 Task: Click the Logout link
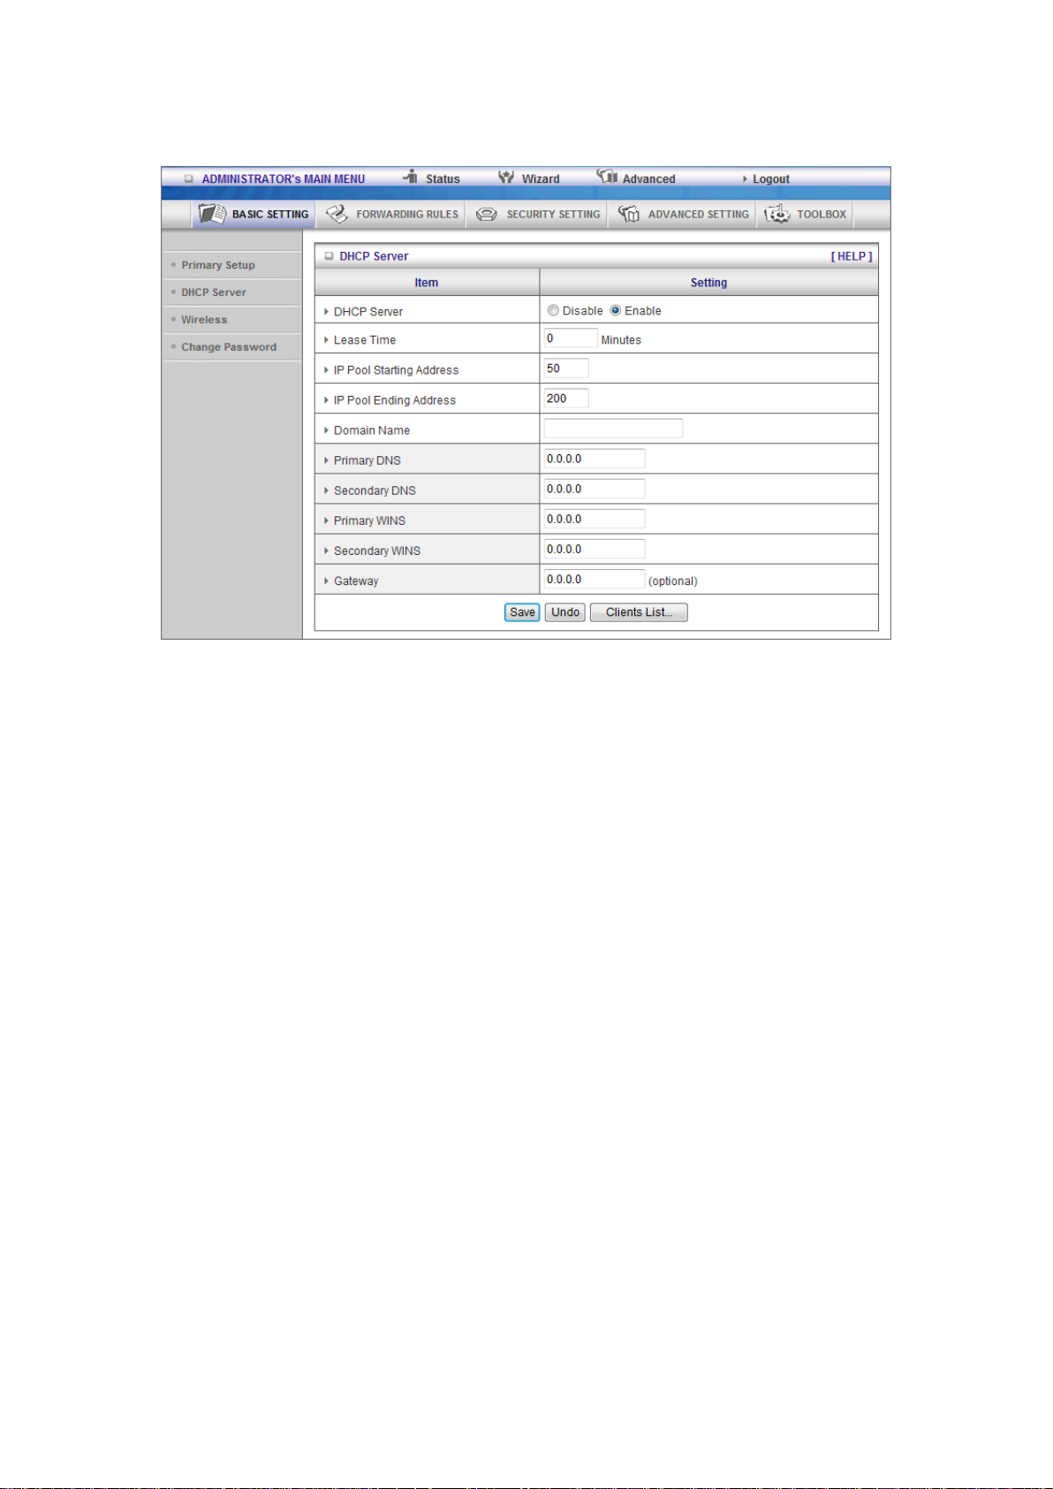(770, 179)
